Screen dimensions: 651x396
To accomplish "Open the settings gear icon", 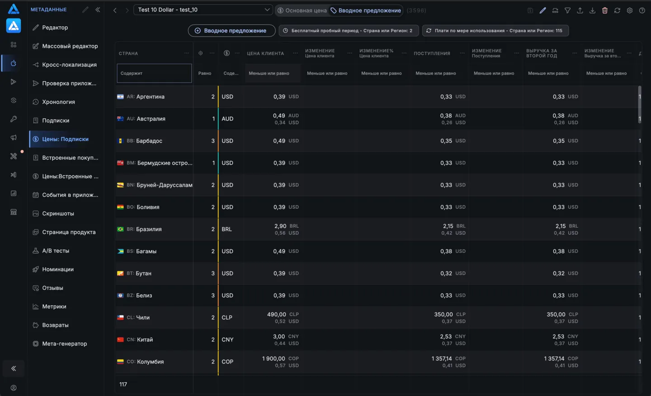I will pos(630,10).
